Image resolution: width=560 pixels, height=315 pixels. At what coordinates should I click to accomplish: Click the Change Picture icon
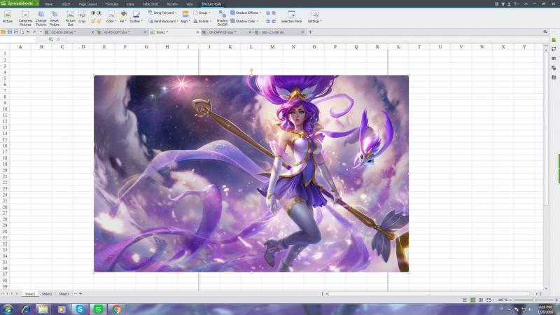41,16
